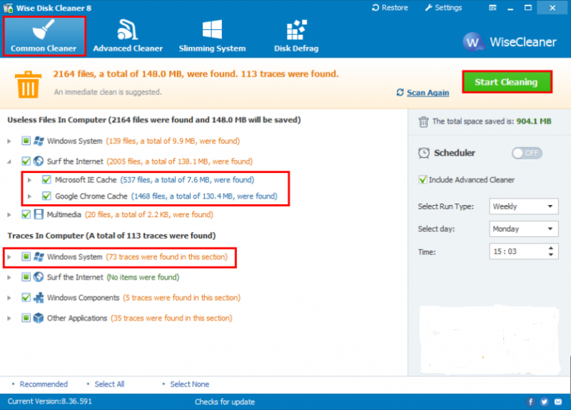
Task: Click the Restore option in title bar
Action: [x=390, y=8]
